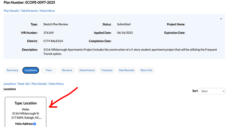Select the CITY-RALEIGH district value
227x127 pixels.
pos(53,41)
